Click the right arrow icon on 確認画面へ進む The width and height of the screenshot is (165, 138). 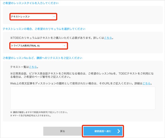118,131
